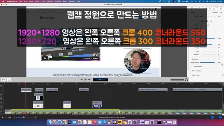Screen dimensions: 224x126
Task: Adjust the Right crop slider
Action: [x=208, y=48]
